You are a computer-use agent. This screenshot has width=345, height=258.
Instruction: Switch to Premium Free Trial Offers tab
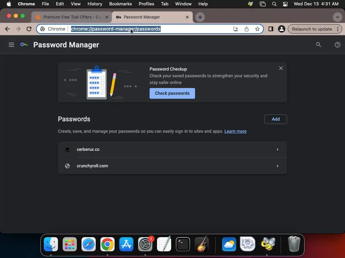click(x=71, y=17)
